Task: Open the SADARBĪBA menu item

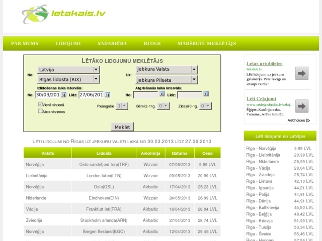Action: coord(112,44)
